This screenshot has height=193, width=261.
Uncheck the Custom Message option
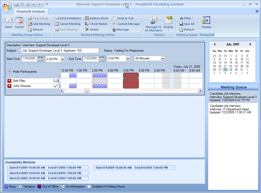[x=114, y=24]
